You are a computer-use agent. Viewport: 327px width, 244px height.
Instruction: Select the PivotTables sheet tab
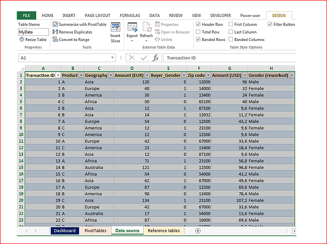pos(95,231)
